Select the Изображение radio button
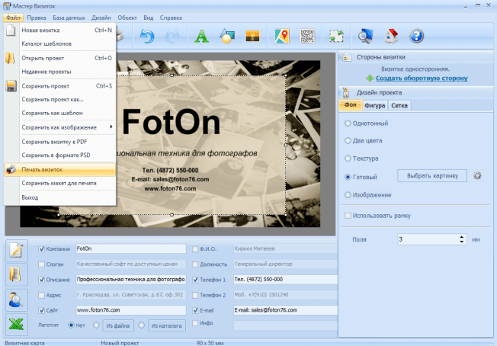The height and width of the screenshot is (346, 497). click(348, 195)
